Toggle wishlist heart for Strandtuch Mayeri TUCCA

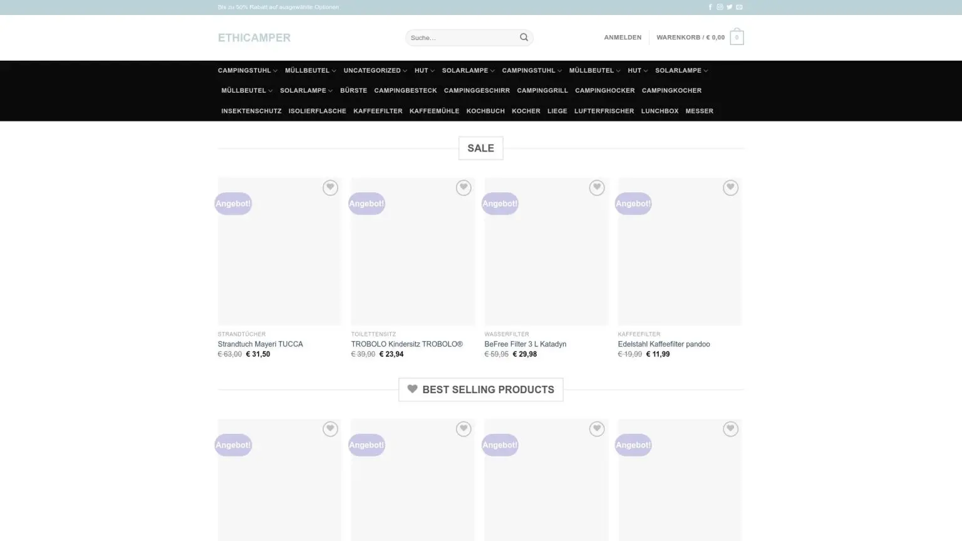pyautogui.click(x=330, y=188)
